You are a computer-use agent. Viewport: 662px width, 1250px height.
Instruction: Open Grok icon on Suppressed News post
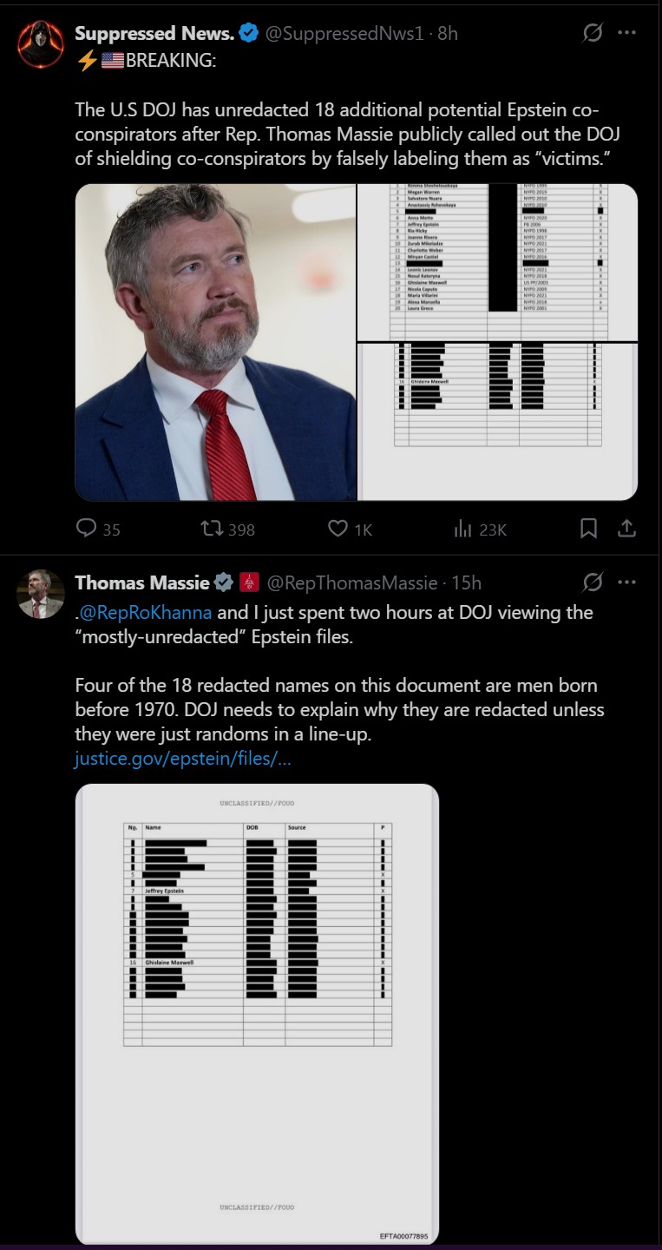point(593,33)
